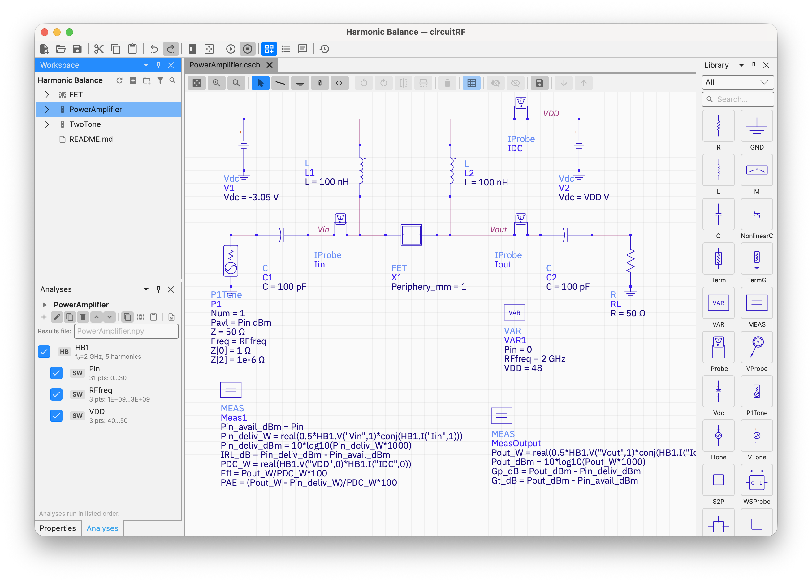812x582 pixels.
Task: Click the Run simulation play icon
Action: click(x=231, y=49)
